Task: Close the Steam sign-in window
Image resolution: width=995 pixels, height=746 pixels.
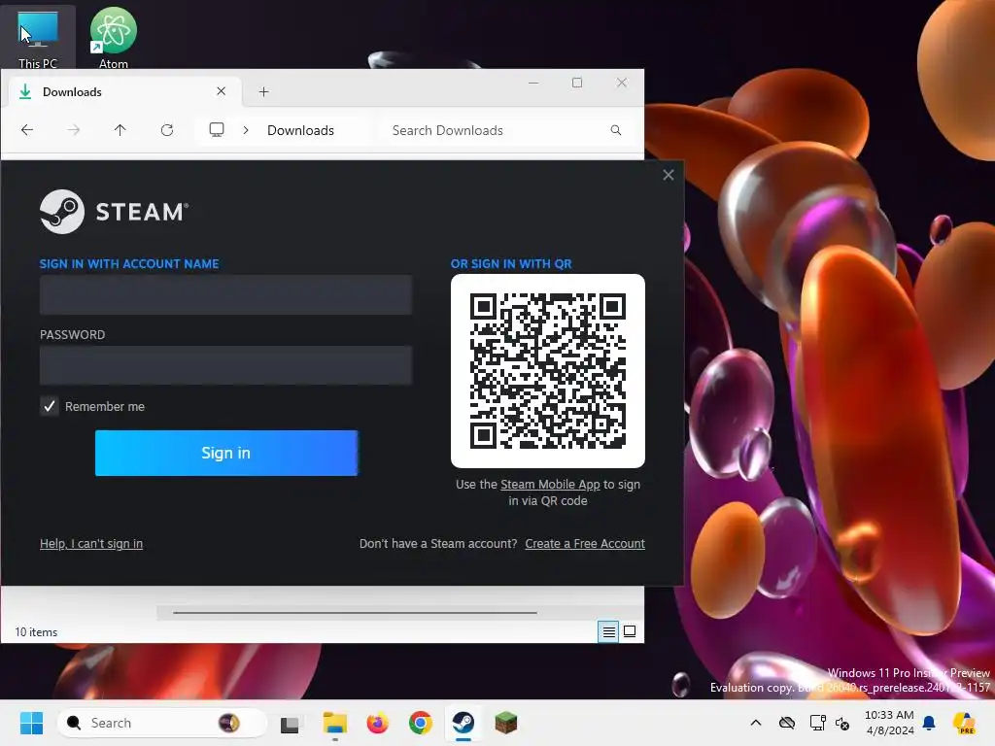Action: click(x=669, y=175)
